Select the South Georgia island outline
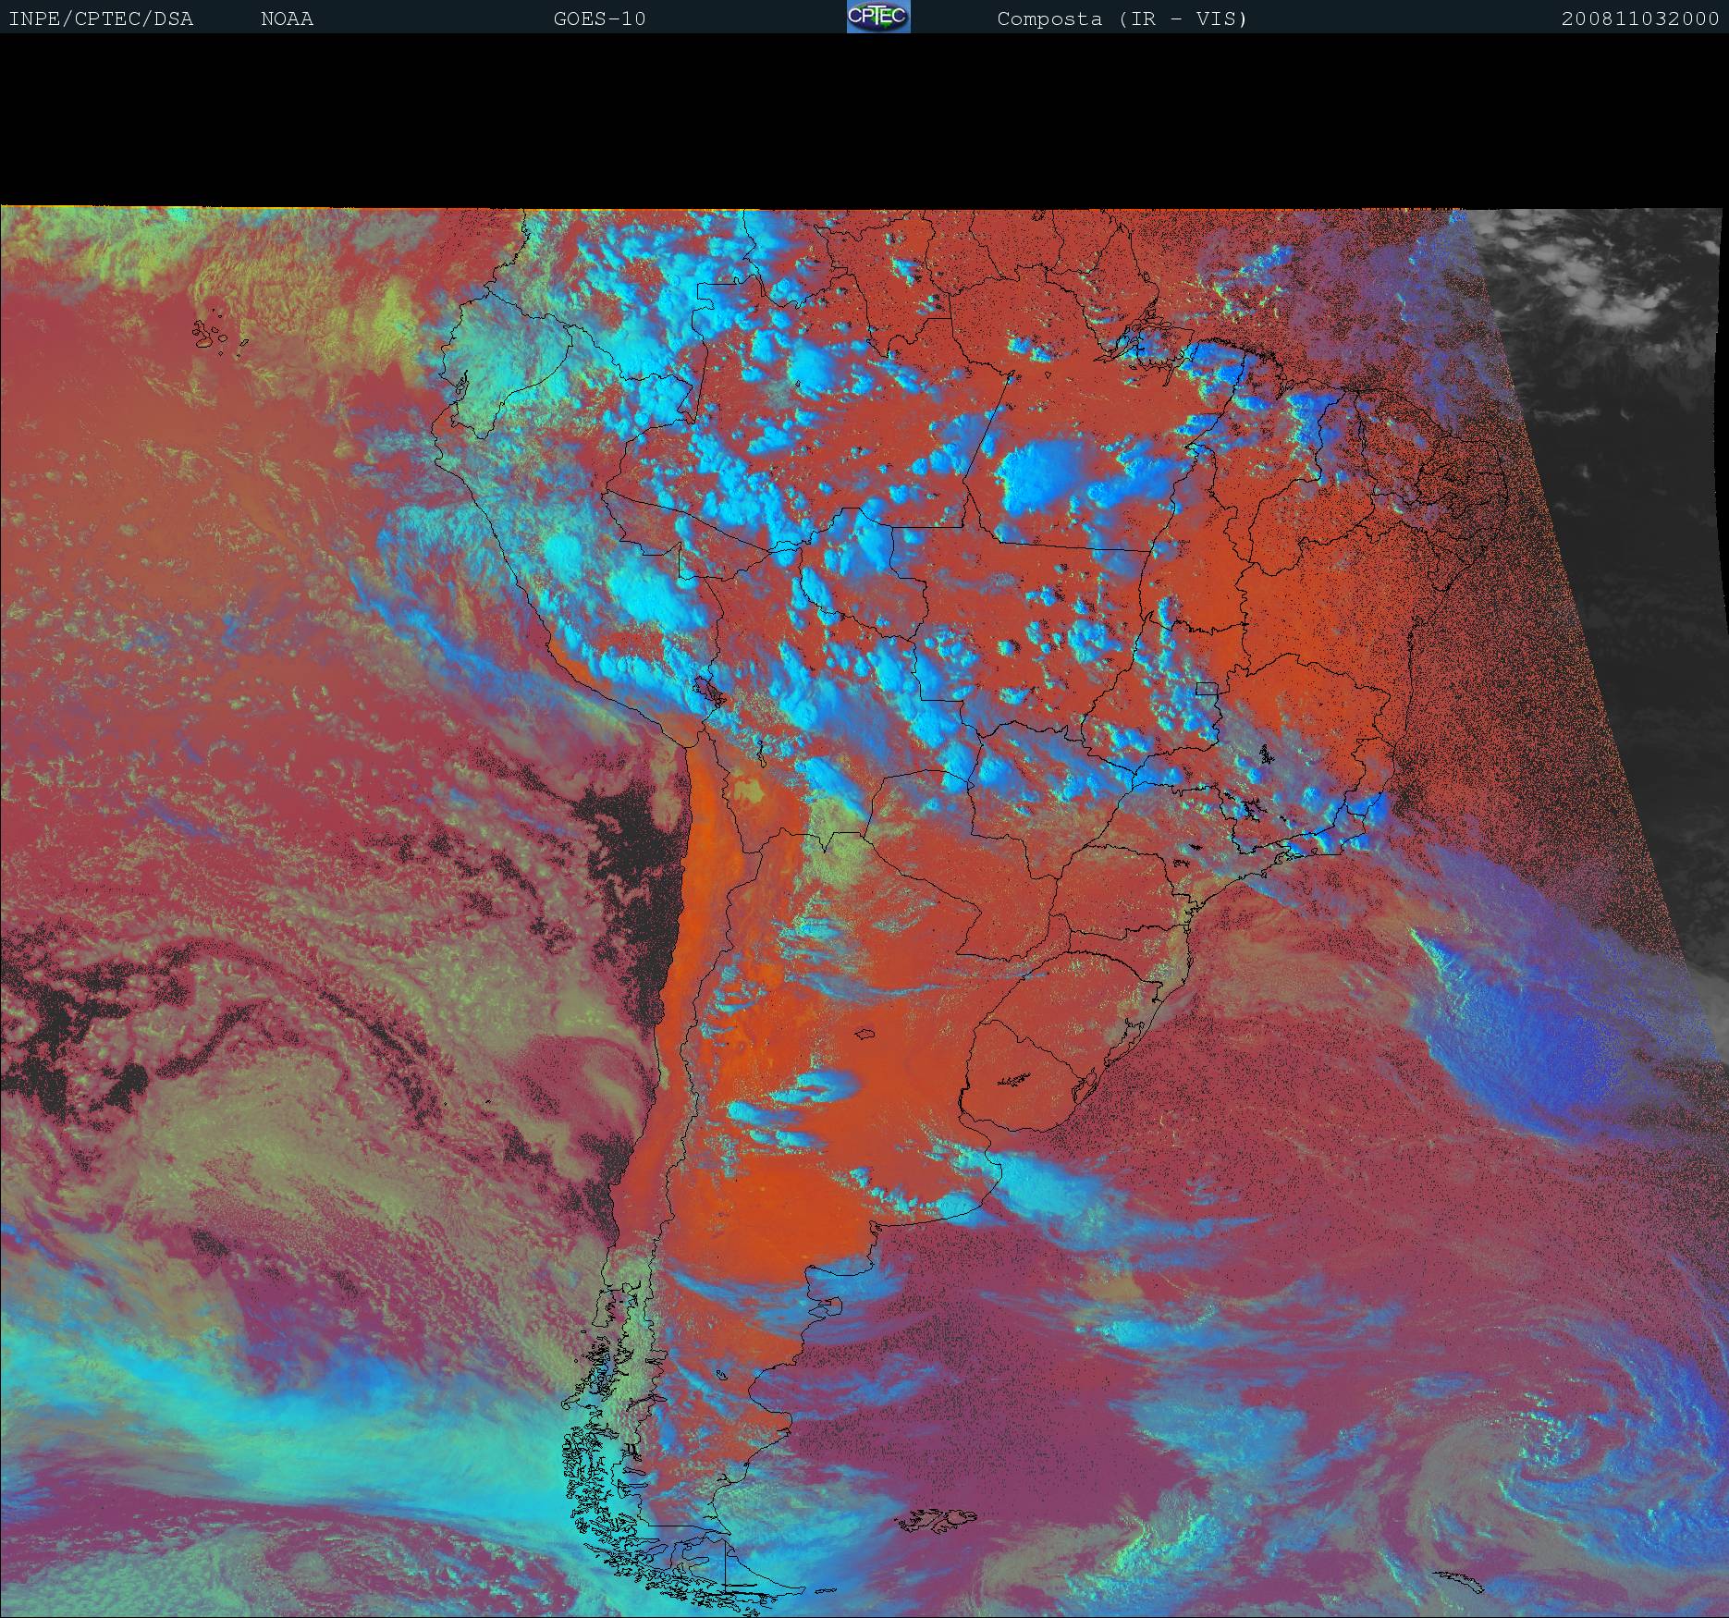Screen dimensions: 1729x1618 pyautogui.click(x=1461, y=1581)
